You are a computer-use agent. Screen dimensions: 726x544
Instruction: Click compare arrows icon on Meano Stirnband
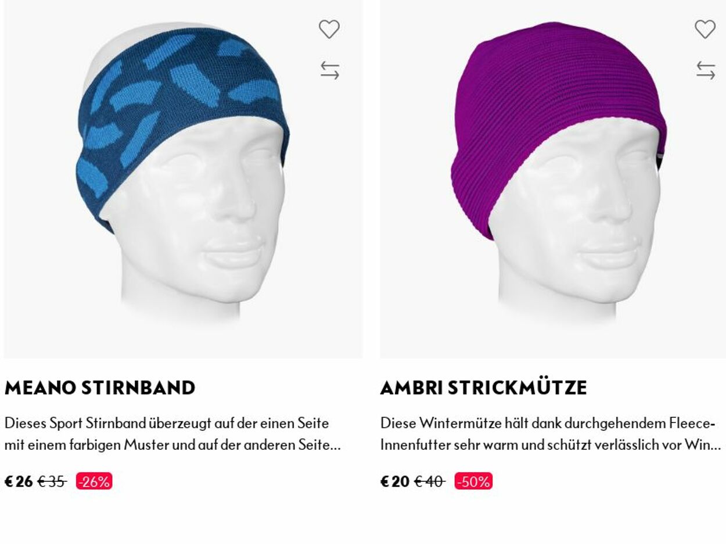[x=329, y=70]
